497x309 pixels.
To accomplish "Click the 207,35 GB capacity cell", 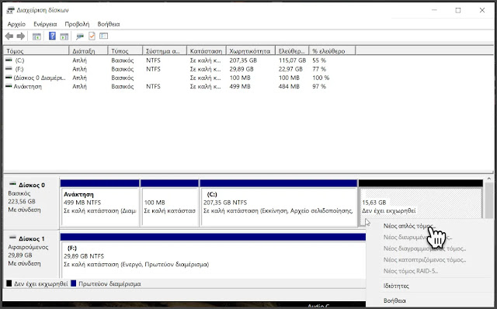I will pyautogui.click(x=243, y=61).
